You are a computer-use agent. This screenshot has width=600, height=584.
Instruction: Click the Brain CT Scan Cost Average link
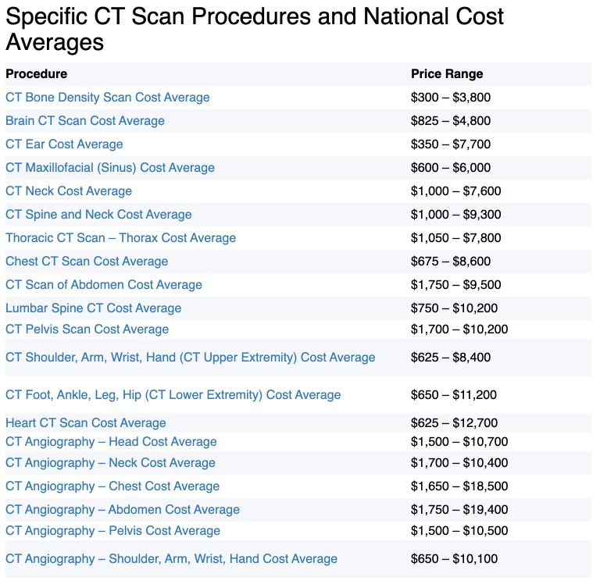84,121
